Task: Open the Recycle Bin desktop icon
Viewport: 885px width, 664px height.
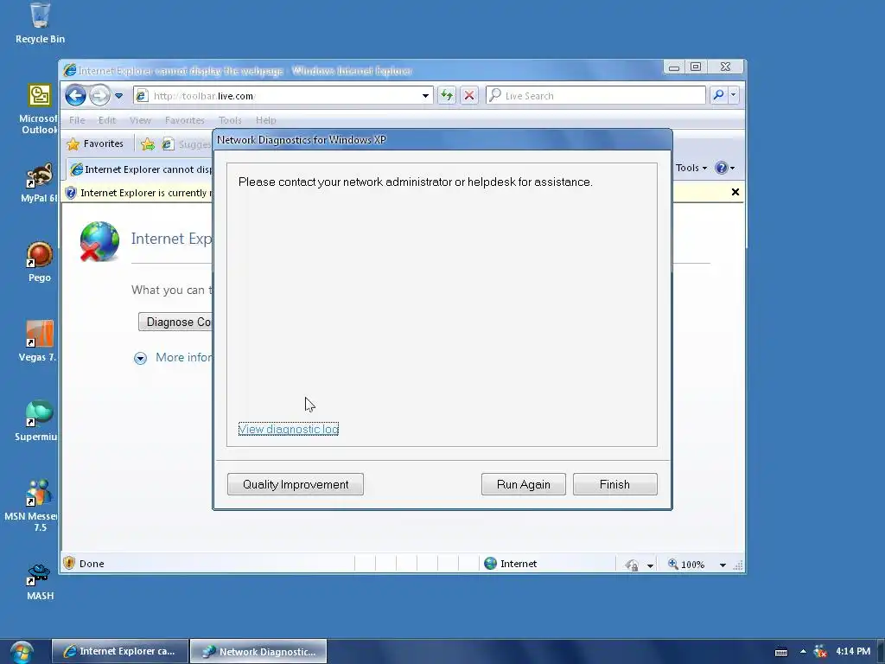Action: 40,22
